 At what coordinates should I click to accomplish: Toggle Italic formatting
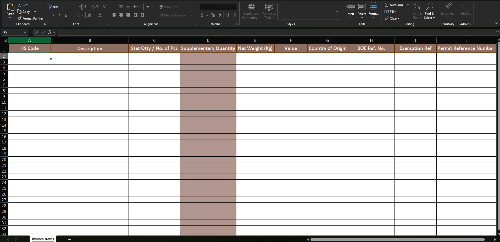(x=59, y=15)
